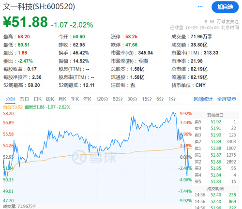This screenshot has width=242, height=209.
Task: Switch to the 月K chart tab
Action: click(62, 99)
